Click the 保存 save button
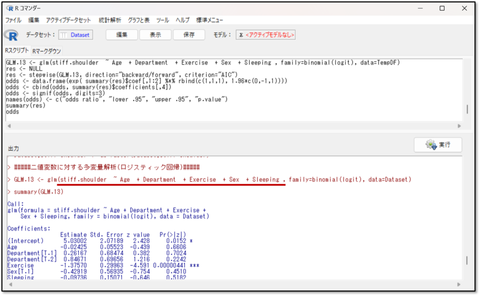This screenshot has width=480, height=296. pyautogui.click(x=189, y=35)
